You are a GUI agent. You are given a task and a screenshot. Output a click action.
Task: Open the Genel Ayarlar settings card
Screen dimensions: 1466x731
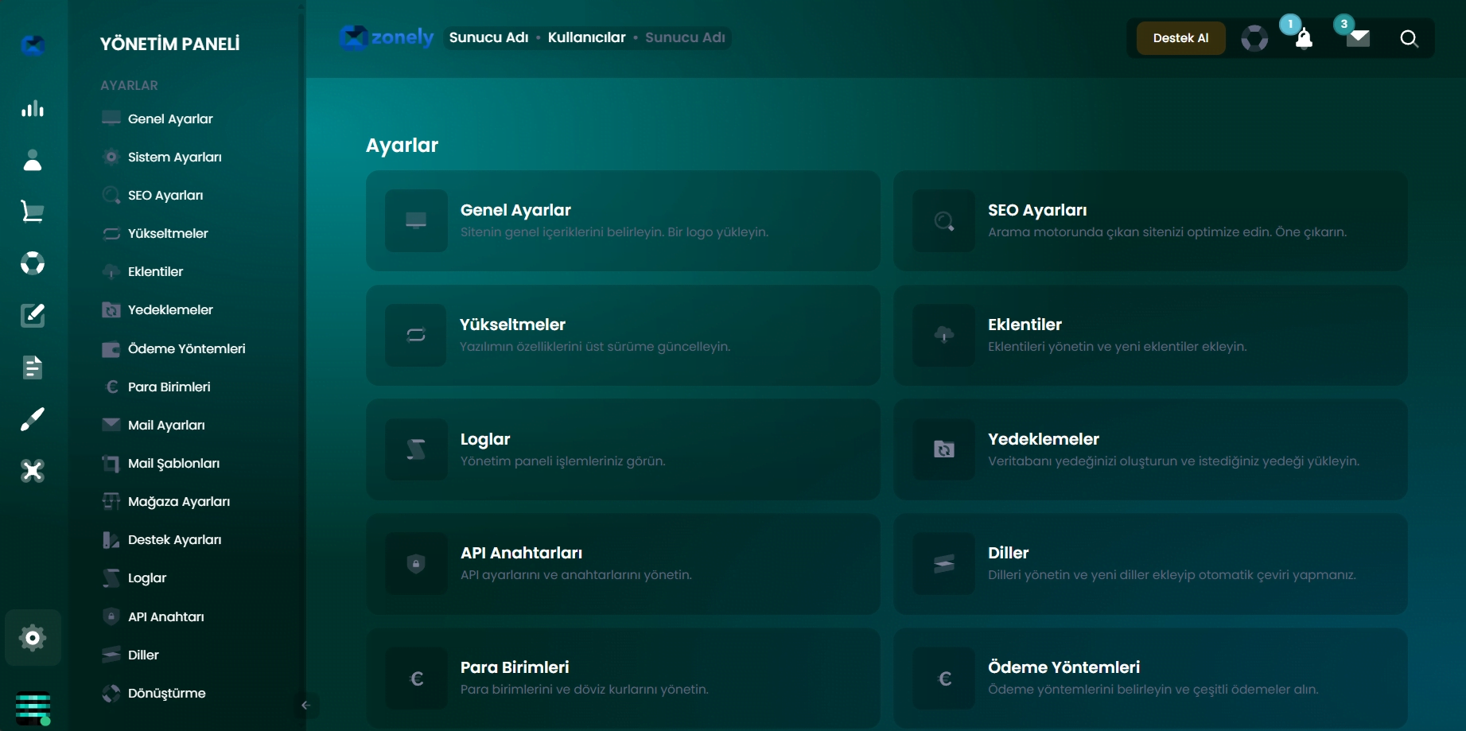pos(623,221)
